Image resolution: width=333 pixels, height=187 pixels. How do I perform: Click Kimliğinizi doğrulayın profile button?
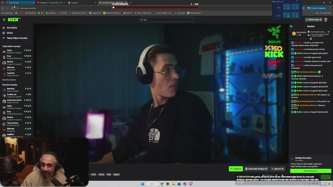[x=317, y=8]
